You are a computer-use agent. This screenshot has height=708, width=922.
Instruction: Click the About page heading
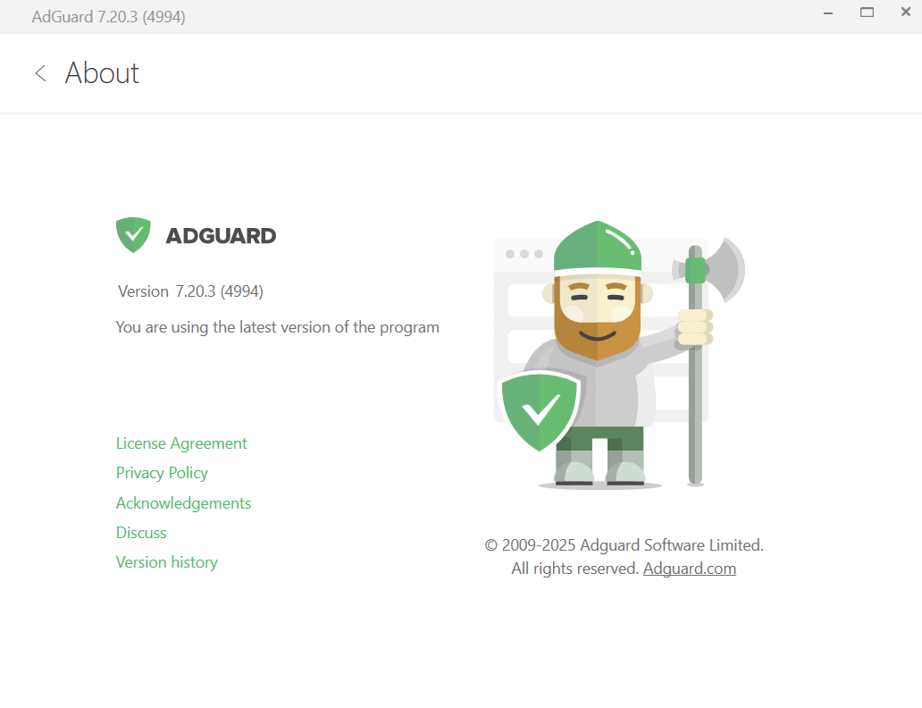point(102,73)
